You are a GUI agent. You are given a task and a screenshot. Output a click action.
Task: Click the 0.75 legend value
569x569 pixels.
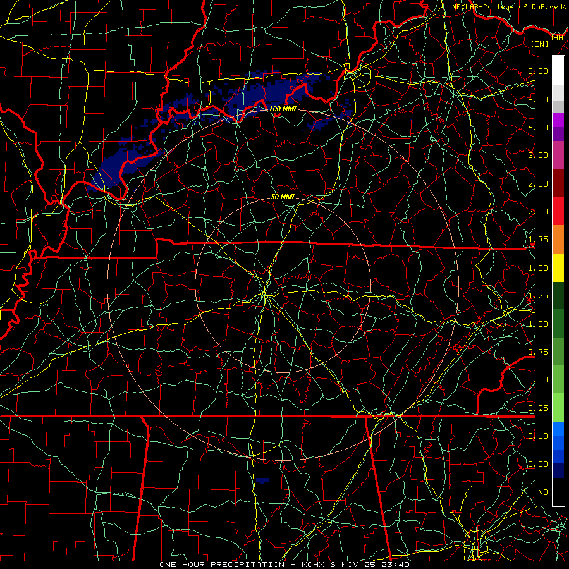click(538, 352)
